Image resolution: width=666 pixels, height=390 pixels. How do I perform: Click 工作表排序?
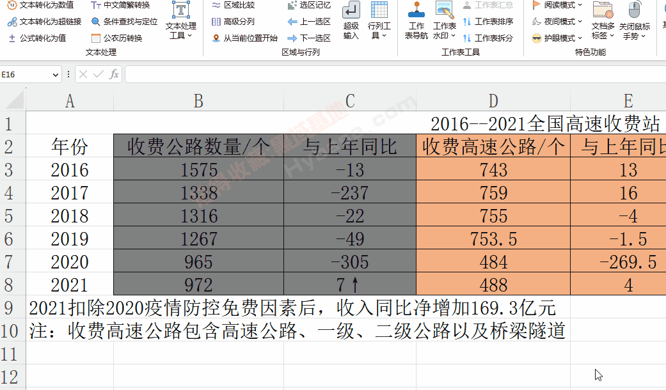[488, 22]
